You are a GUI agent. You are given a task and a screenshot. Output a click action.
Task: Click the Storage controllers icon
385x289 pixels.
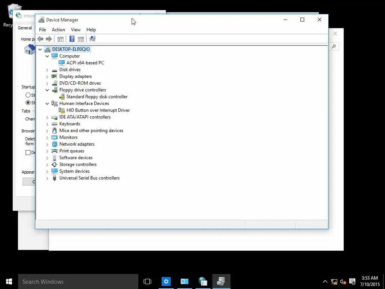point(55,164)
